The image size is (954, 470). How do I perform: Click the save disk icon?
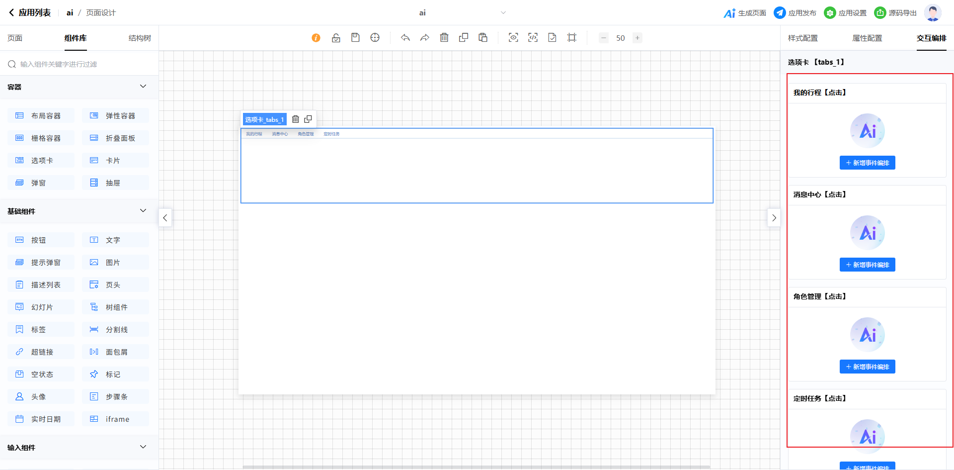click(x=355, y=38)
